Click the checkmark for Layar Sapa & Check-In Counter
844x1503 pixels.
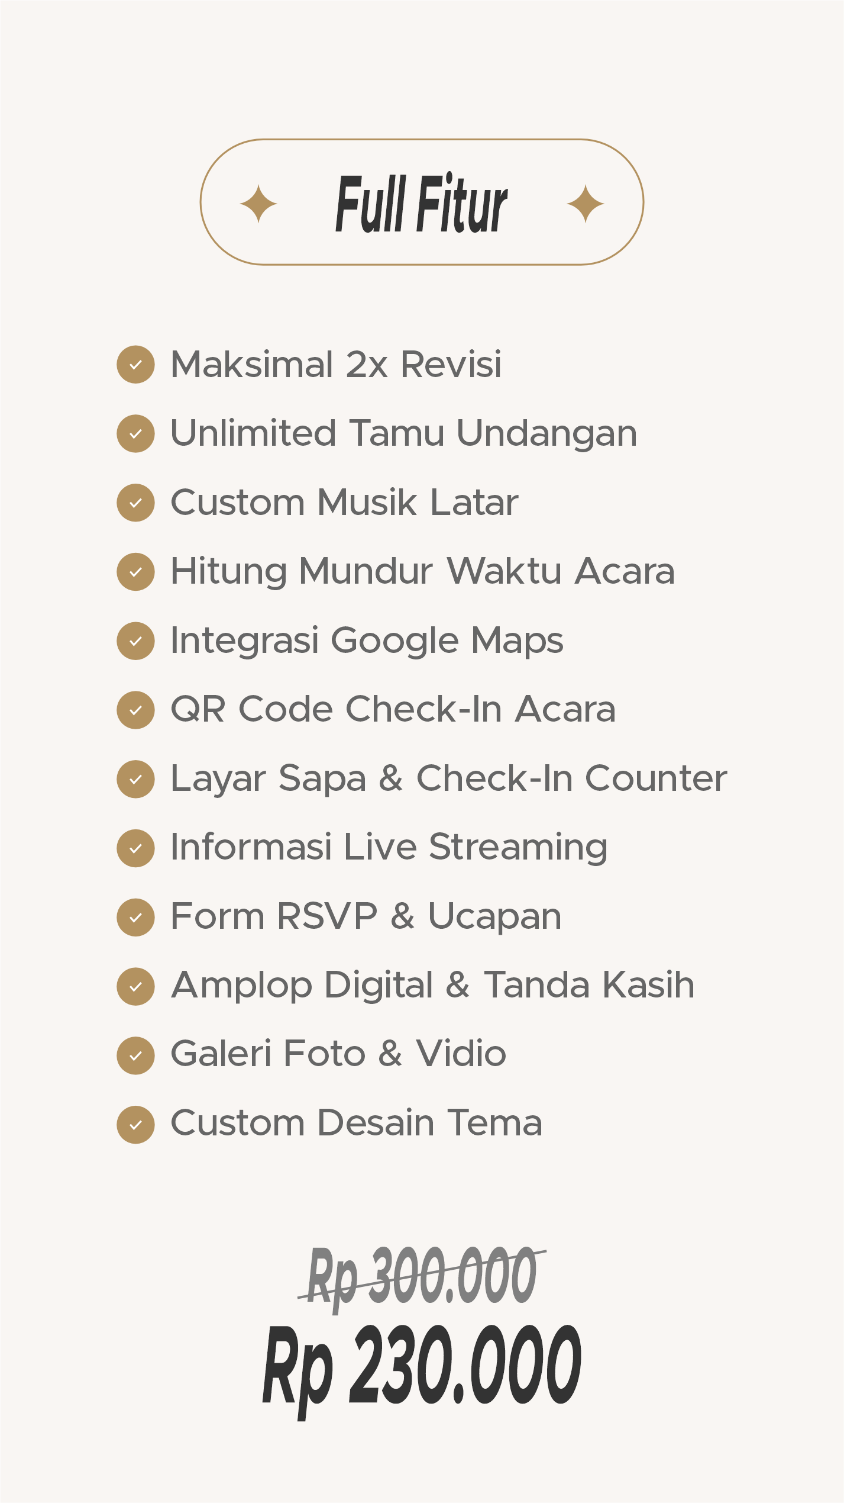(135, 779)
